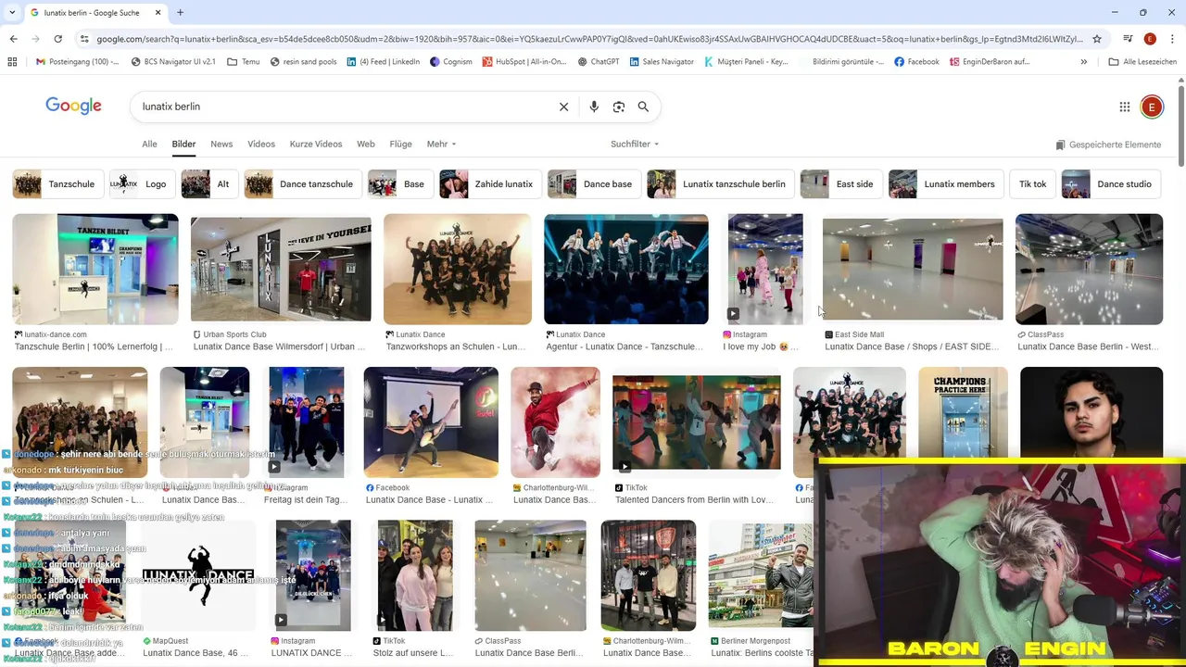Show more bookmarks chevron

1083,62
